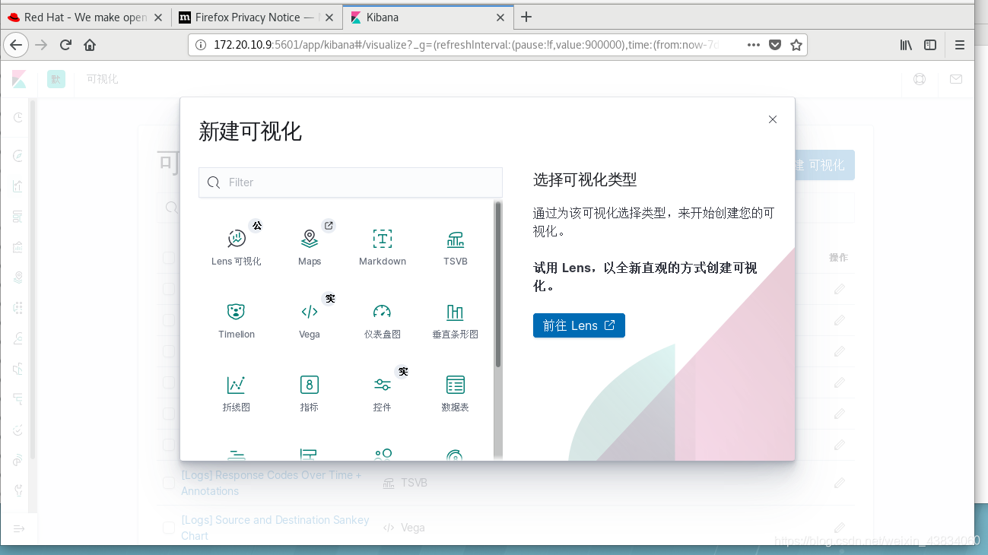The image size is (988, 555).
Task: Open the recently viewed clock icon
Action: point(18,117)
